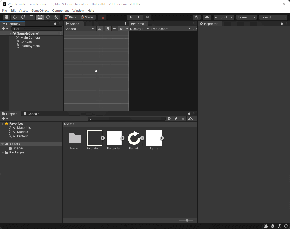Toggle scene audio

click(115, 29)
